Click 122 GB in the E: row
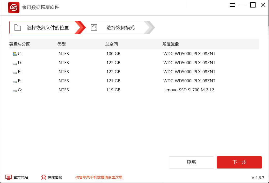 pos(113,72)
